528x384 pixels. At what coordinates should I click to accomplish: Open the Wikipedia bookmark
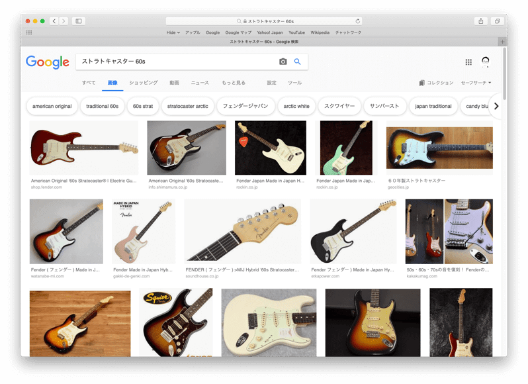(x=320, y=32)
